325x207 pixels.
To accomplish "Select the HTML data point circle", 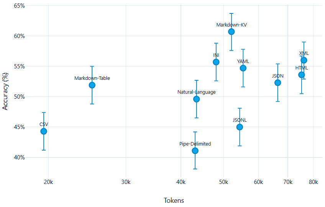I will [x=302, y=75].
